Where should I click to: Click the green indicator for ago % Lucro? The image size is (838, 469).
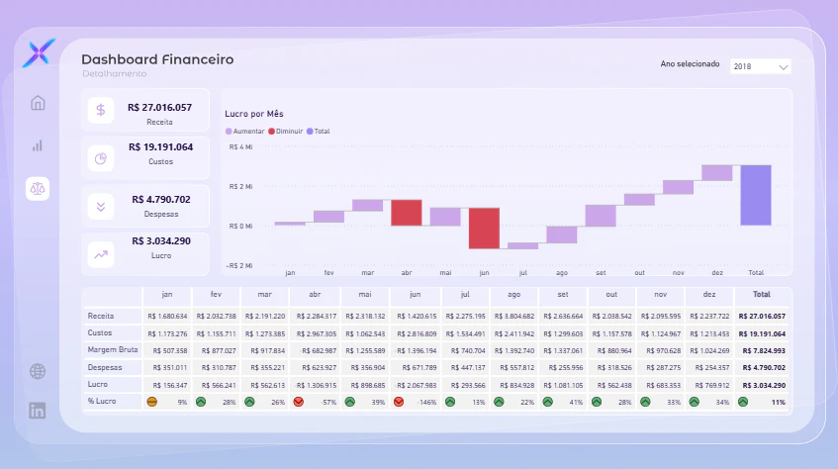[x=499, y=402]
